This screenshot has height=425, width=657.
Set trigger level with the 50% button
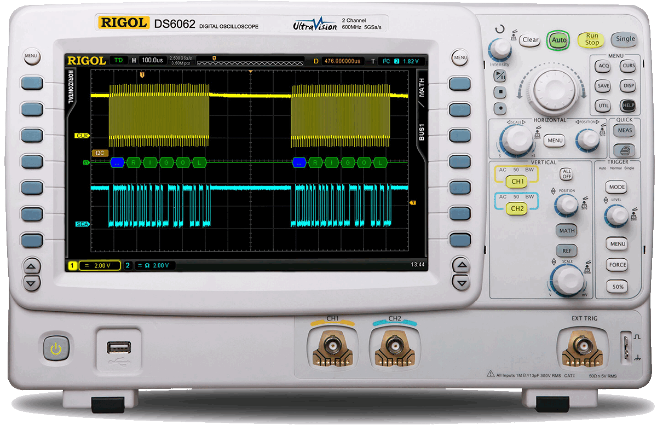(617, 286)
